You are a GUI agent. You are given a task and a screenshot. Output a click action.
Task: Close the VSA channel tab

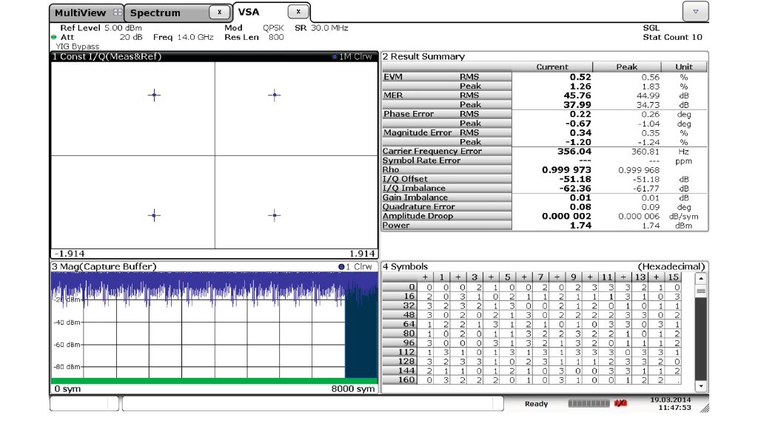point(298,13)
